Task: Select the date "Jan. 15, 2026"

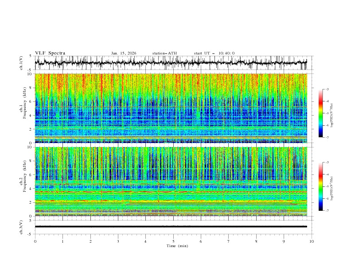Action: point(124,53)
